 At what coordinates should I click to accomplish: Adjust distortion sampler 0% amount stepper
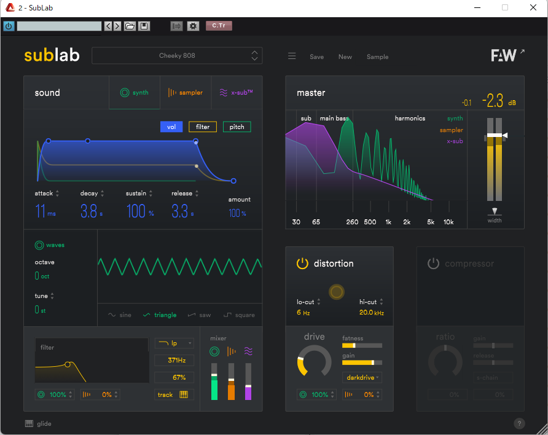tap(378, 394)
